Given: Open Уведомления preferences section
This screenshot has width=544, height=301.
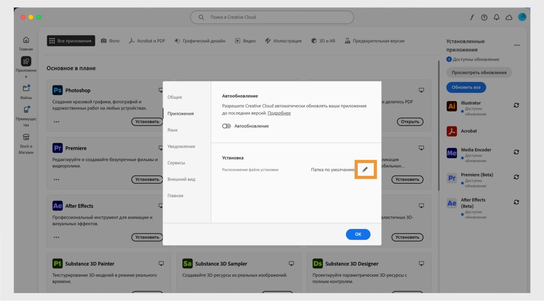Looking at the screenshot, I should 181,146.
